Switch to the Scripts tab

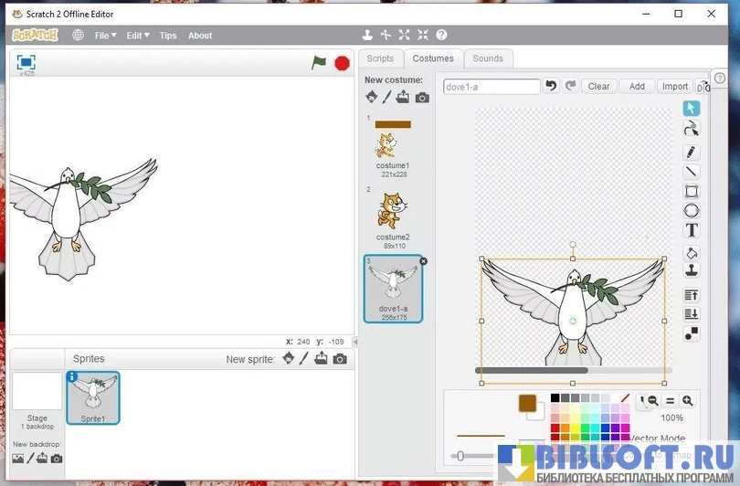click(380, 58)
